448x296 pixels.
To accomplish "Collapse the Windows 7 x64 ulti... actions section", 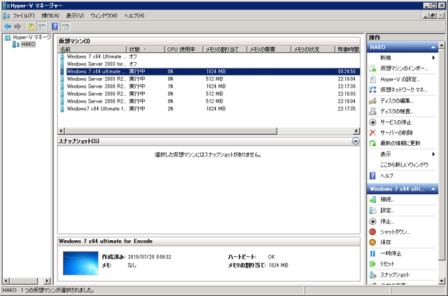I will coord(433,189).
